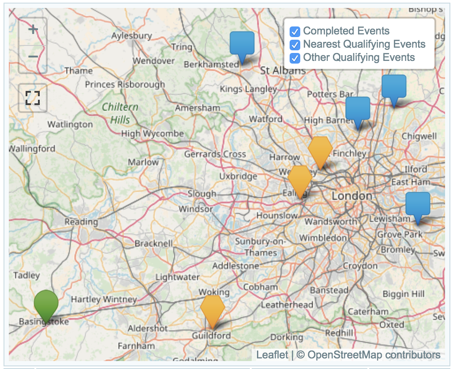The height and width of the screenshot is (369, 453).
Task: Uncheck the Completed Events checkbox
Action: pyautogui.click(x=295, y=32)
